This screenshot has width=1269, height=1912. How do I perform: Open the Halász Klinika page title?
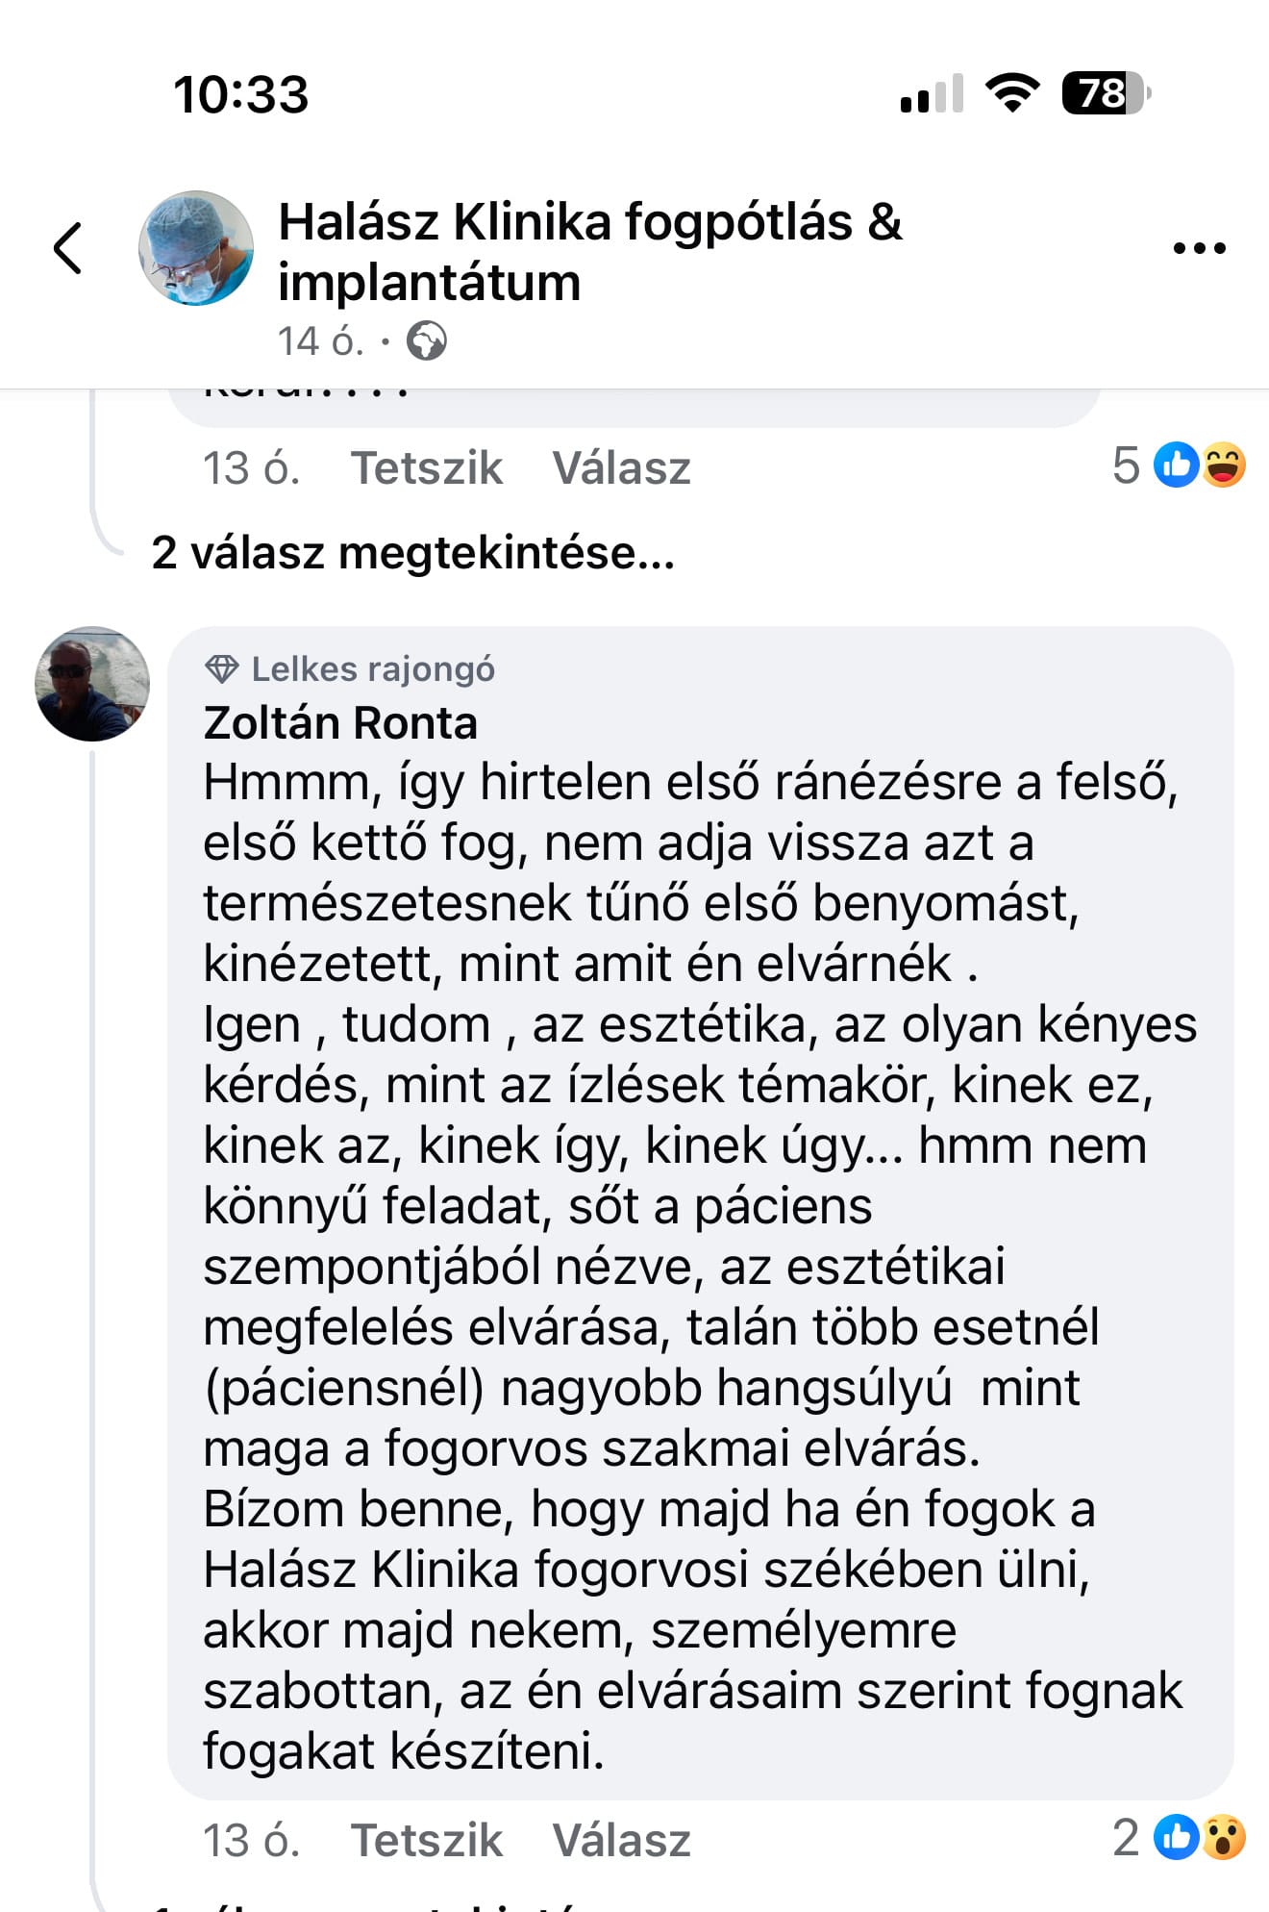tap(589, 251)
